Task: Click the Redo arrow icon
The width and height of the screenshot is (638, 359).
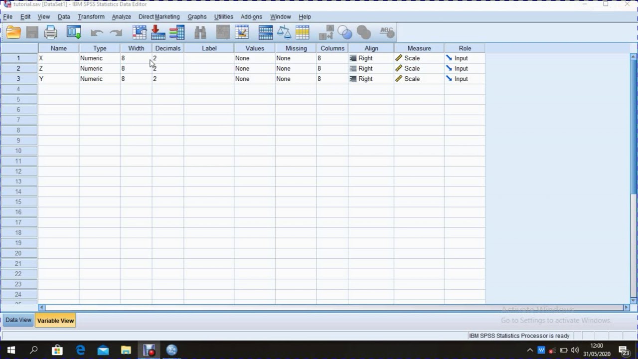Action: point(116,33)
